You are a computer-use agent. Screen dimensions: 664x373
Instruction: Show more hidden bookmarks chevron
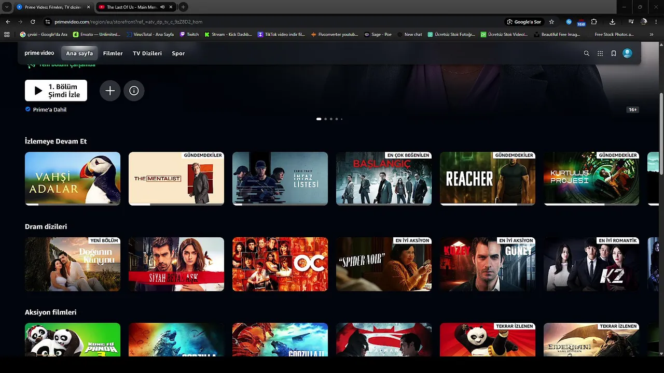point(652,34)
